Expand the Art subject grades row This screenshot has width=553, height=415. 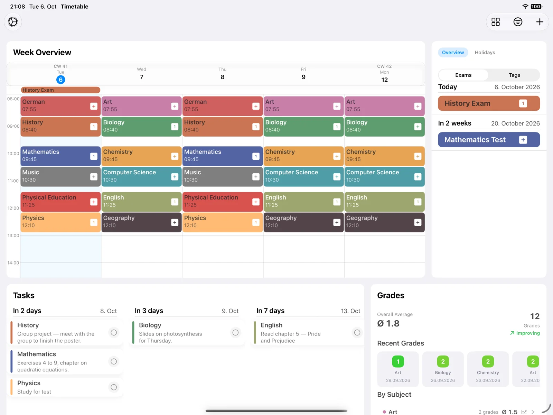[533, 412]
